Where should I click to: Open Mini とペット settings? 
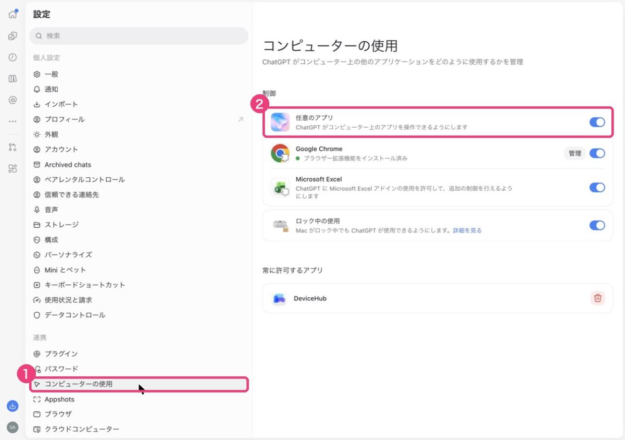click(139, 270)
